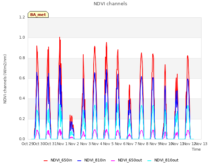The width and height of the screenshot is (222, 167).
Task: Click the cyan NDVI_810out legend swatch
Action: (x=150, y=161)
